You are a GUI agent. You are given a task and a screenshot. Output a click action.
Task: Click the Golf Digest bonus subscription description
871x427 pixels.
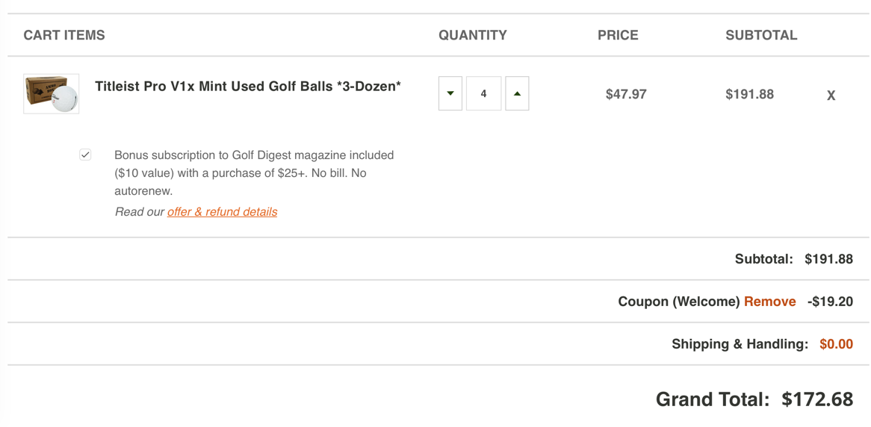[x=254, y=172]
